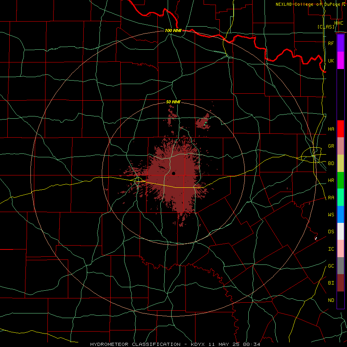Click the DS white legend swatch
Viewport: 347px width, 347px height.
pyautogui.click(x=340, y=231)
